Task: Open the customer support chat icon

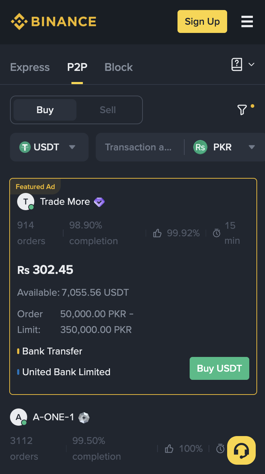Action: tap(241, 450)
